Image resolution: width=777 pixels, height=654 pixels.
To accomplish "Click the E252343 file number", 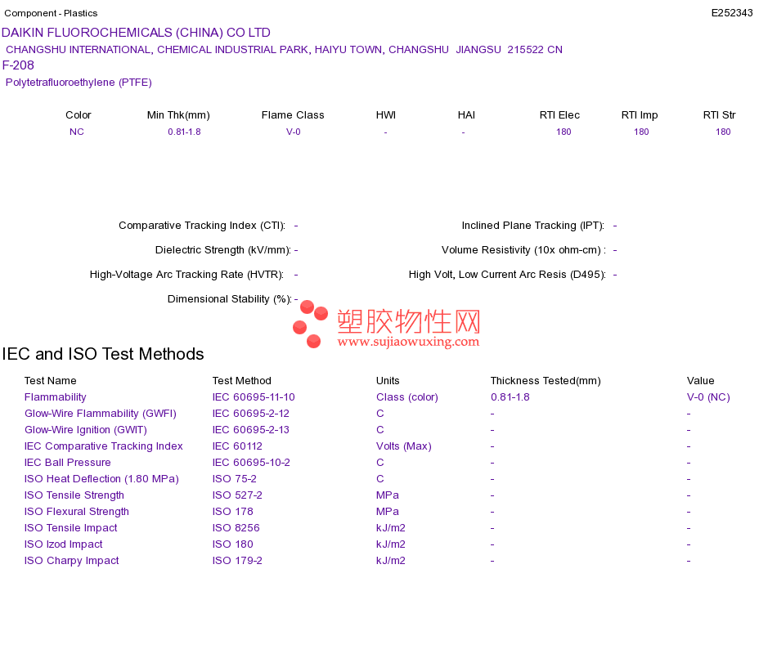I will [x=732, y=13].
